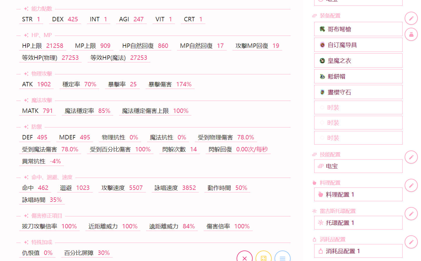Open 消耗品配置 1 potion build
The height and width of the screenshot is (261, 421).
358,251
